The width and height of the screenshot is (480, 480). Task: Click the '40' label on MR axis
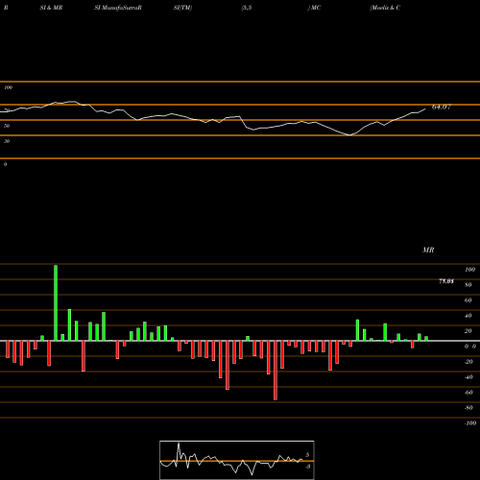[x=468, y=316]
